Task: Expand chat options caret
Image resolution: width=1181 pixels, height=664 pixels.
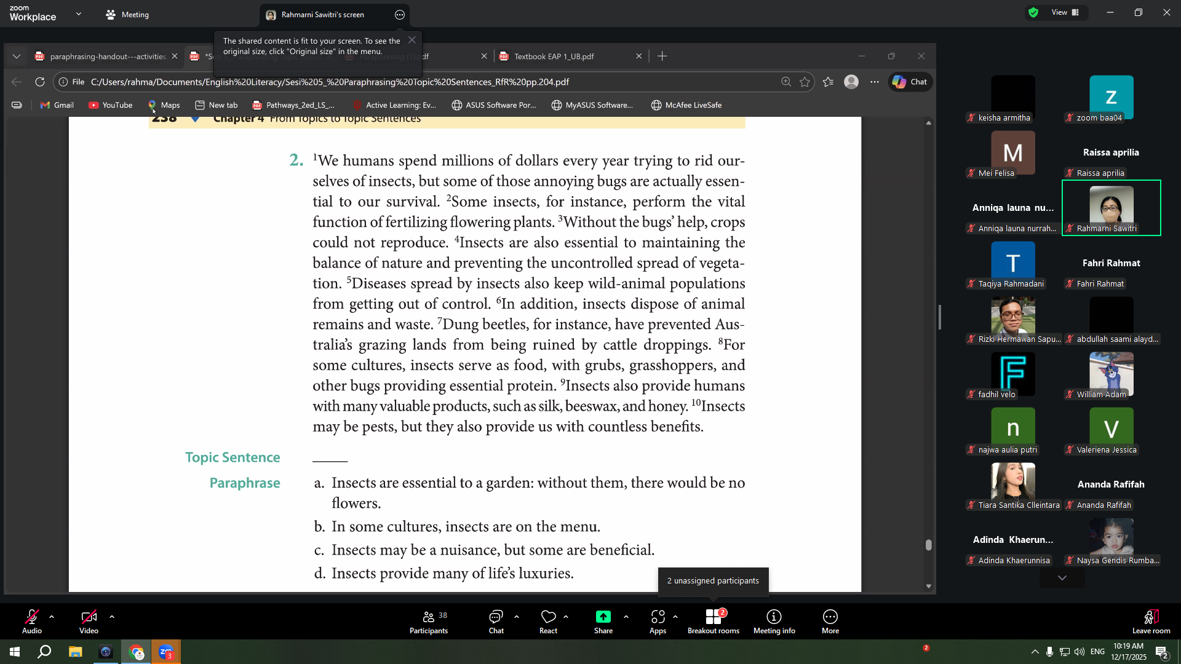Action: pyautogui.click(x=517, y=616)
